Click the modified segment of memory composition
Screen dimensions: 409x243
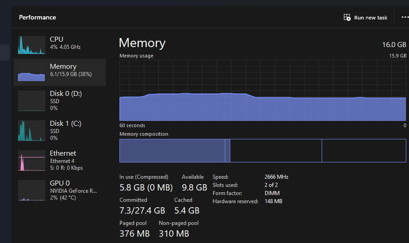tap(228, 151)
